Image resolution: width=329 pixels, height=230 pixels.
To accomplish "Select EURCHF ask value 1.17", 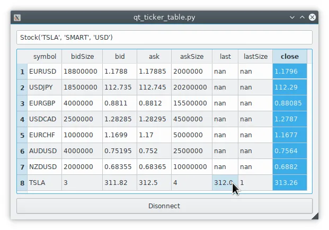I will tap(154, 135).
